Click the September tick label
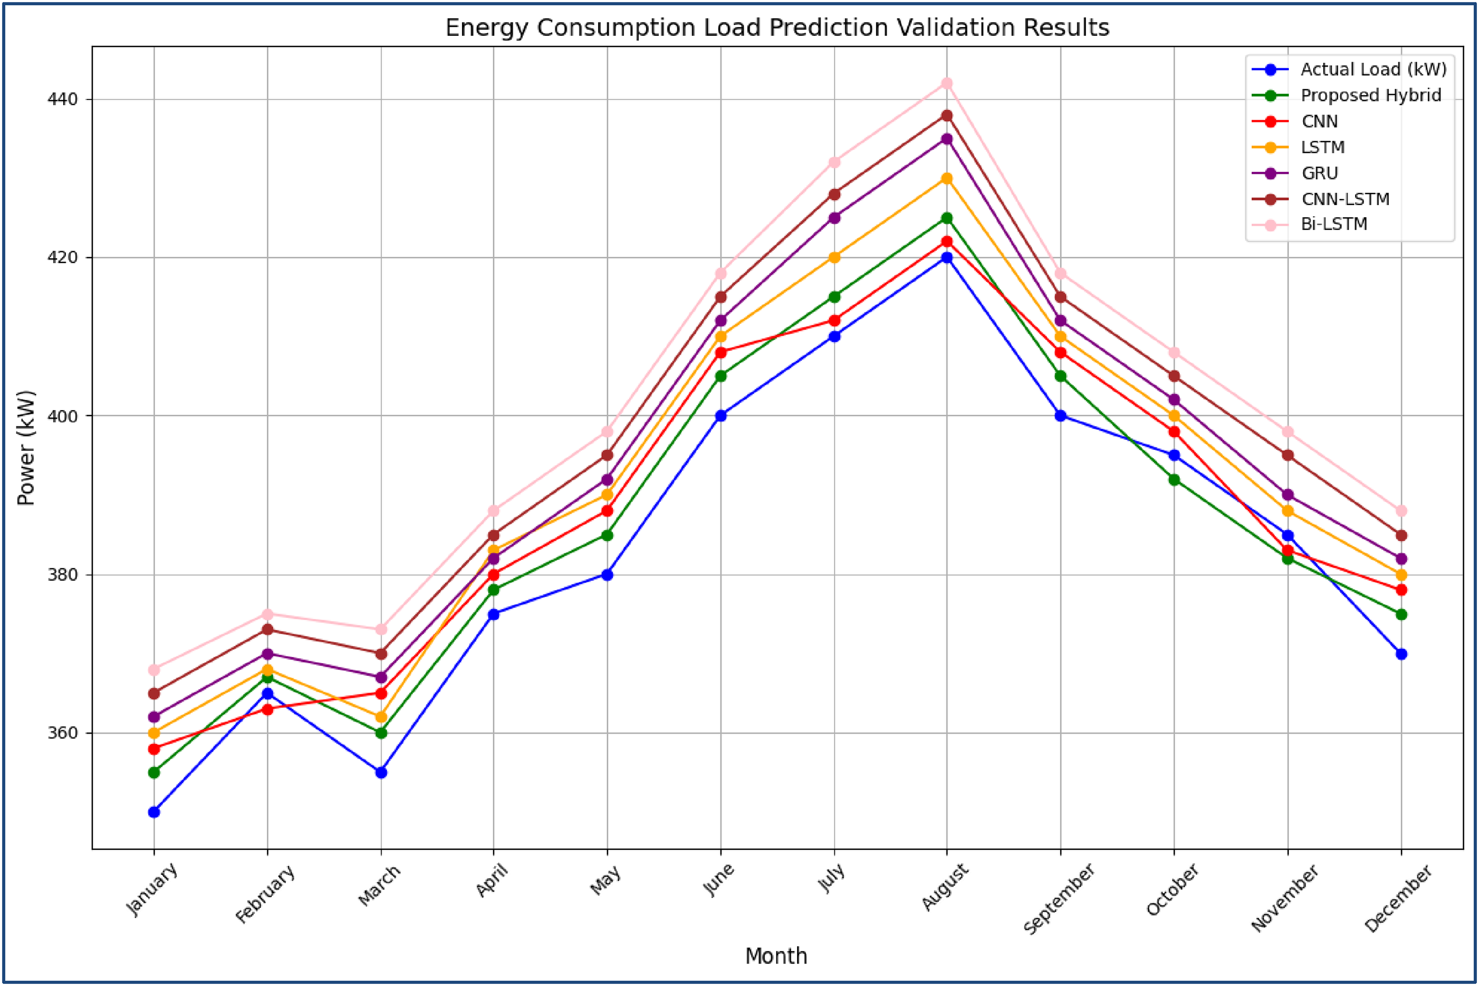The image size is (1479, 986). 1059,898
